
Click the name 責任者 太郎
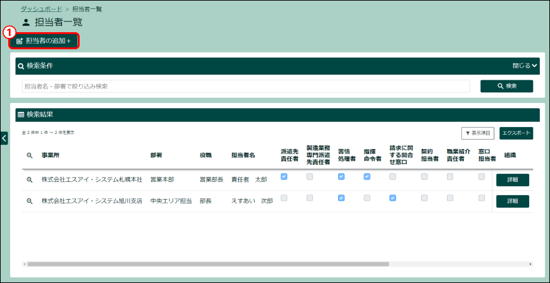pyautogui.click(x=249, y=180)
